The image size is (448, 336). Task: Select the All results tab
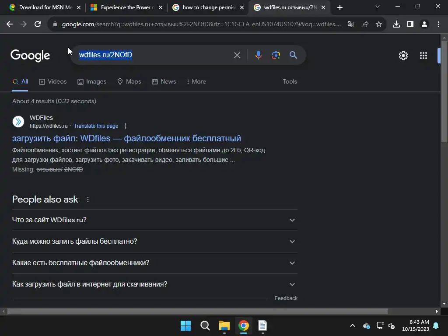click(20, 82)
